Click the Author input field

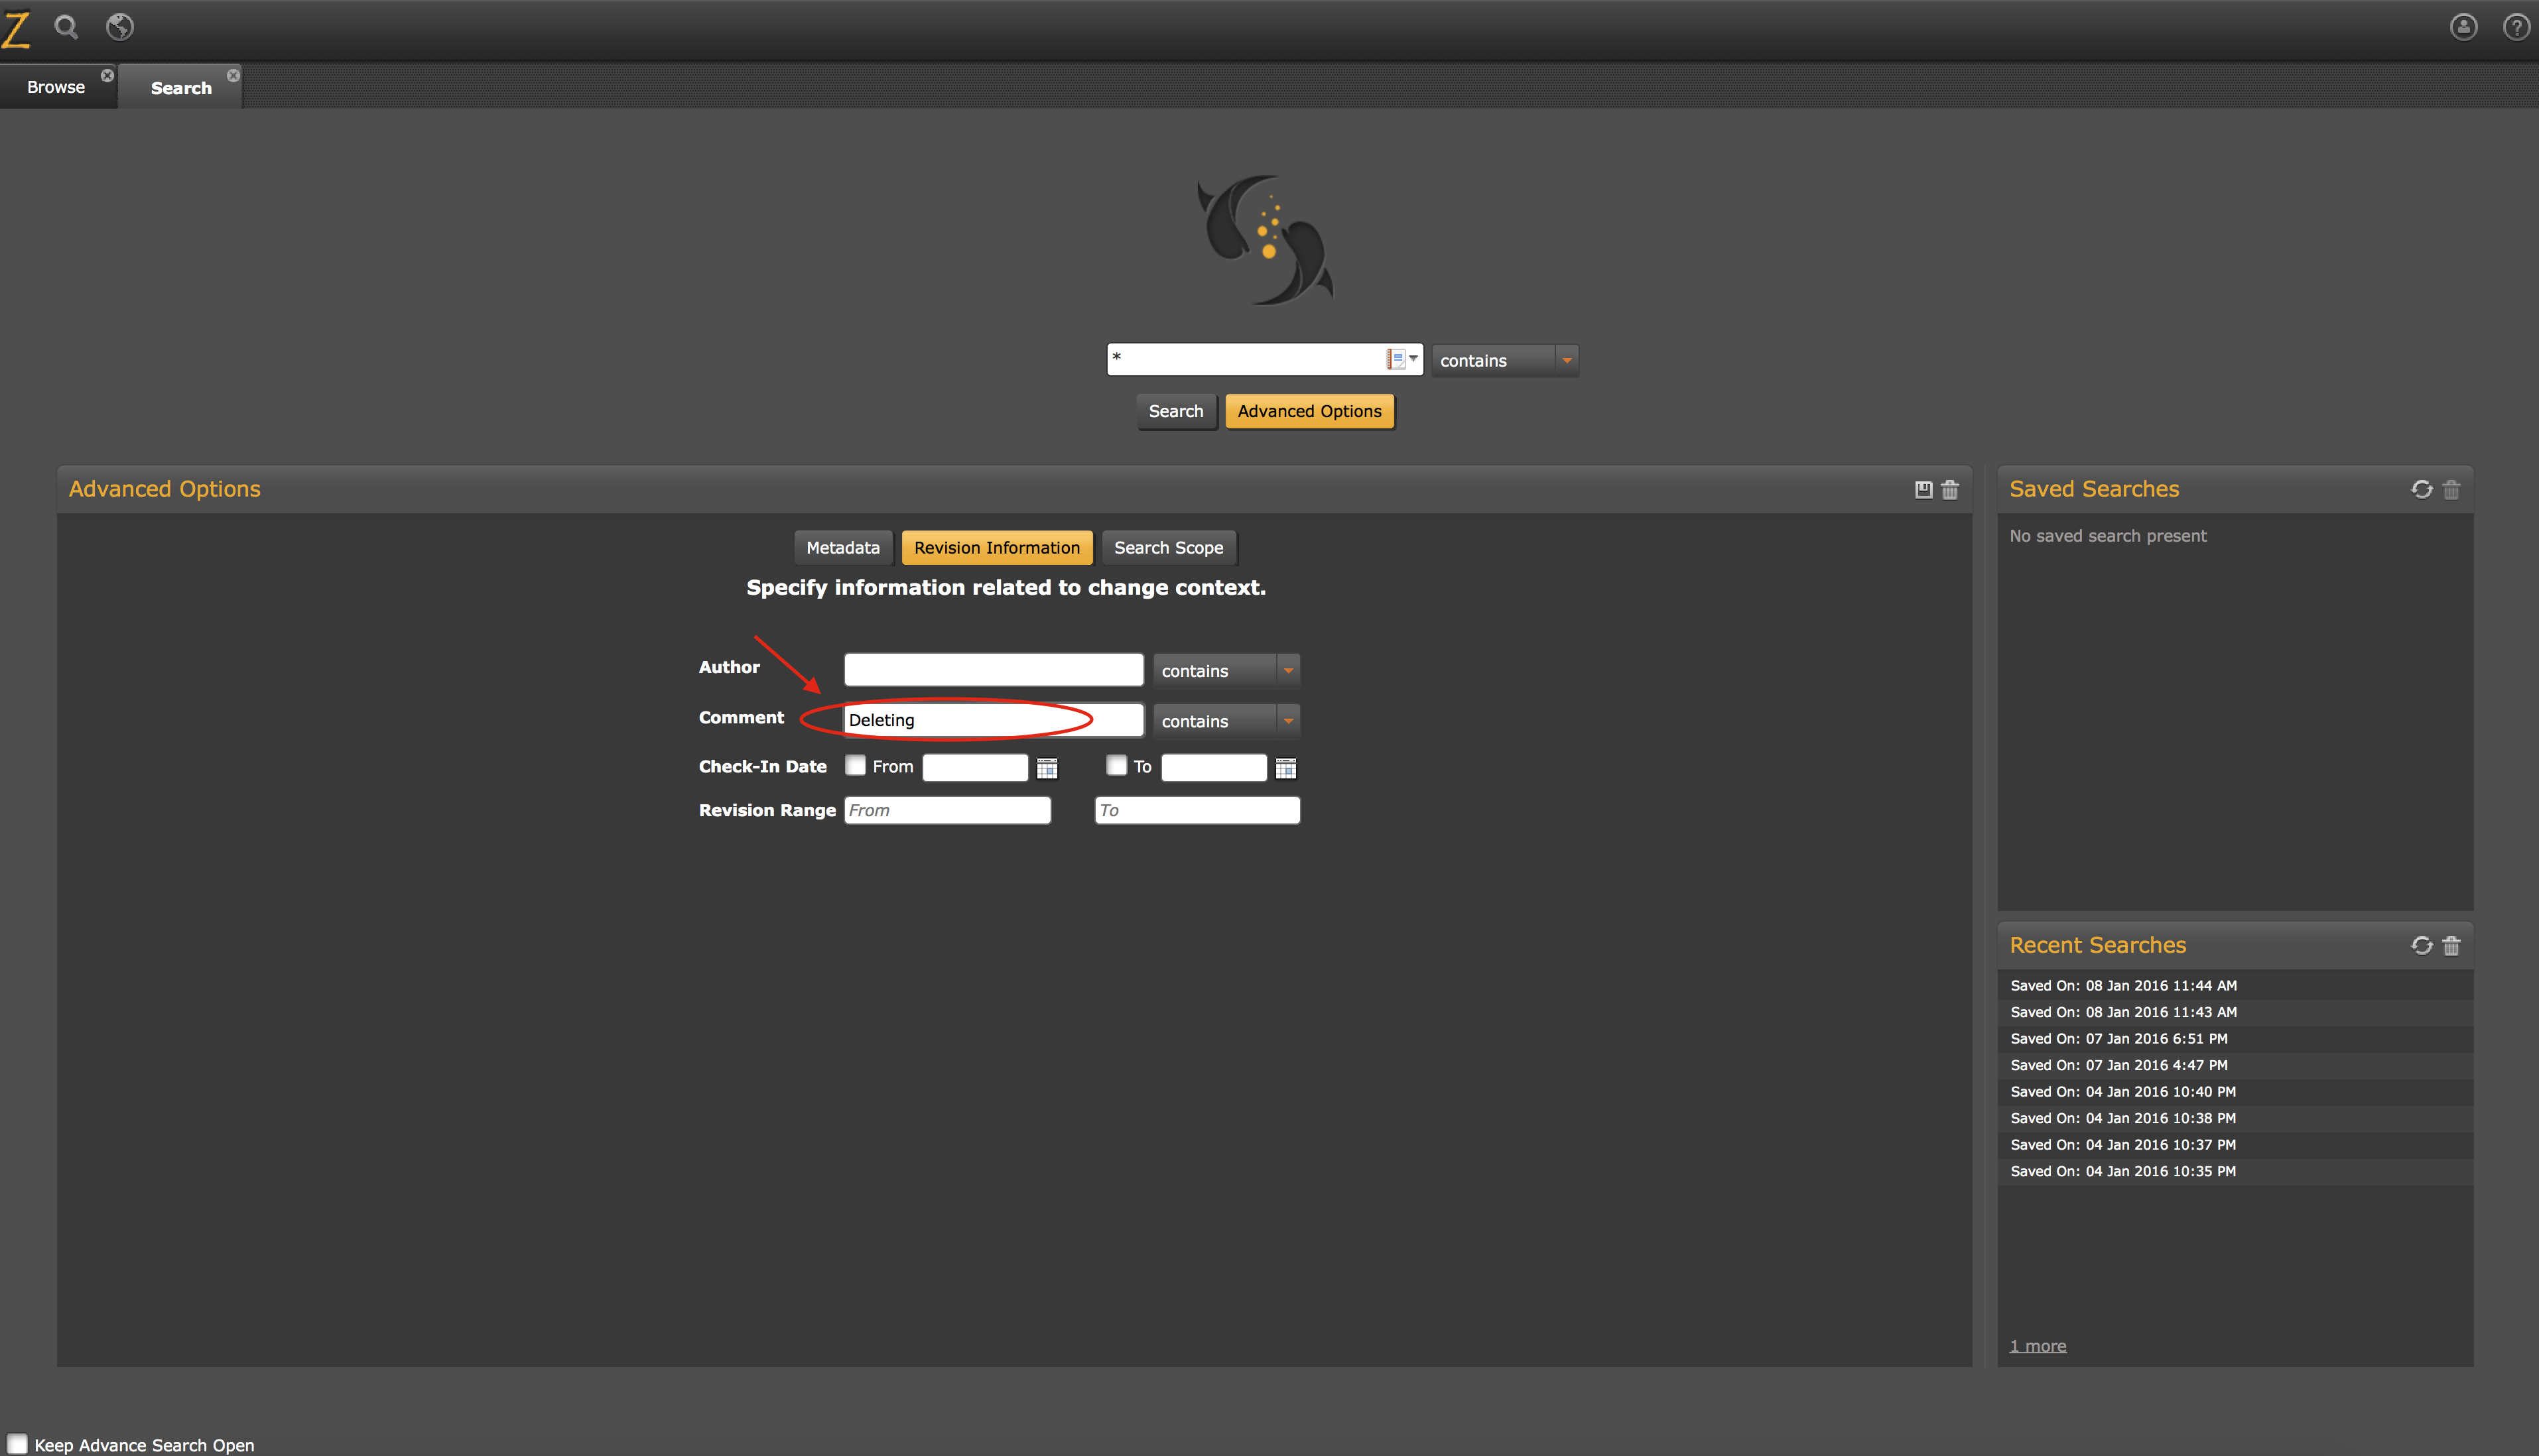click(x=994, y=669)
